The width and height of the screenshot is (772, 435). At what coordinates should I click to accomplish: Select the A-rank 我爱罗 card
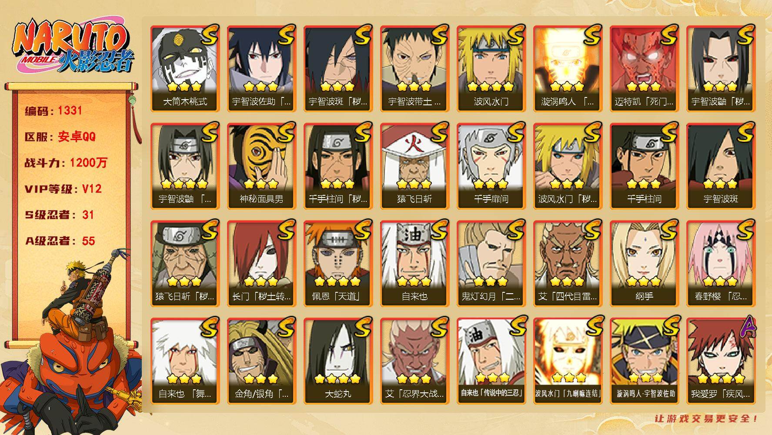click(721, 361)
